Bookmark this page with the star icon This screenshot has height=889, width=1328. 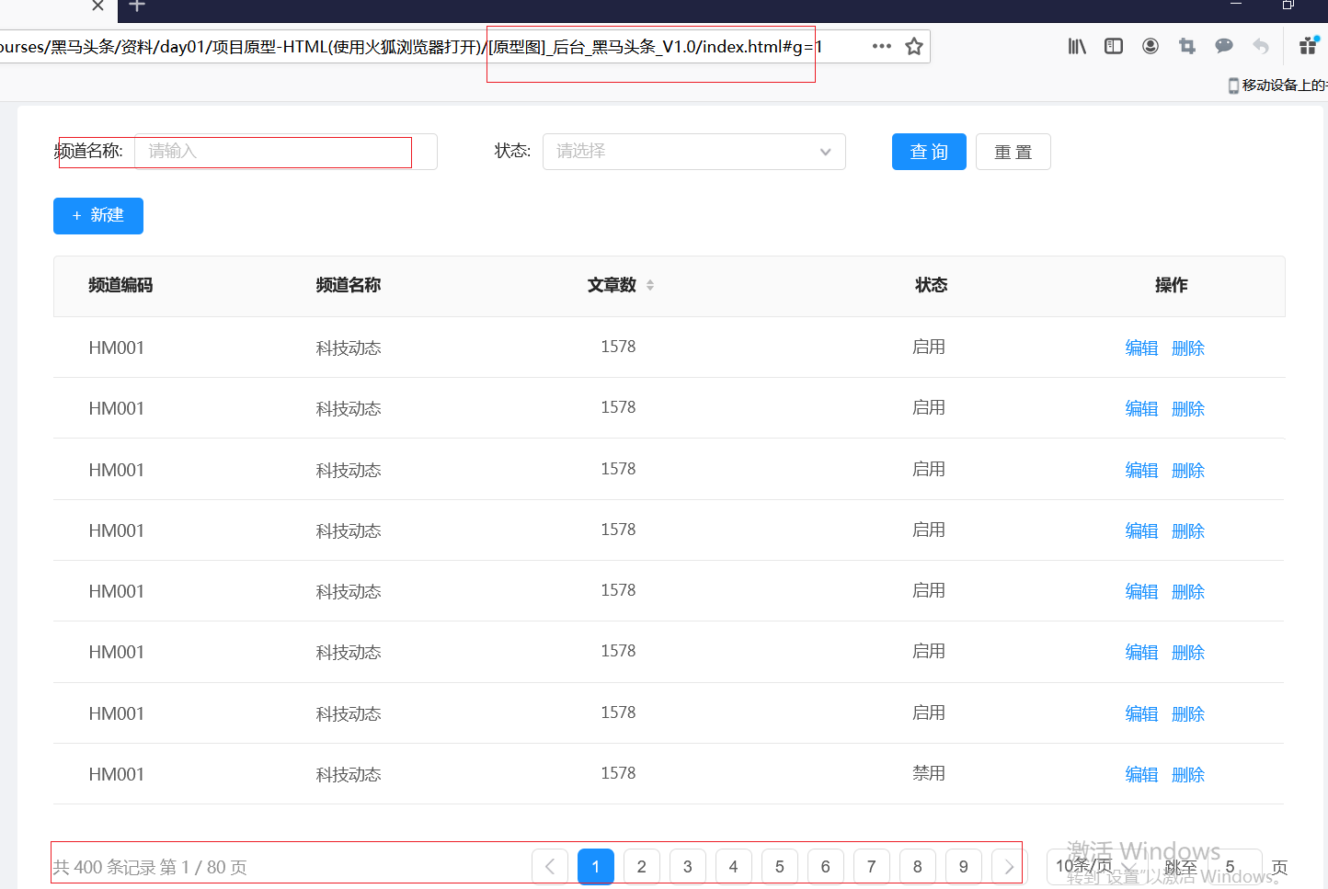[x=913, y=46]
